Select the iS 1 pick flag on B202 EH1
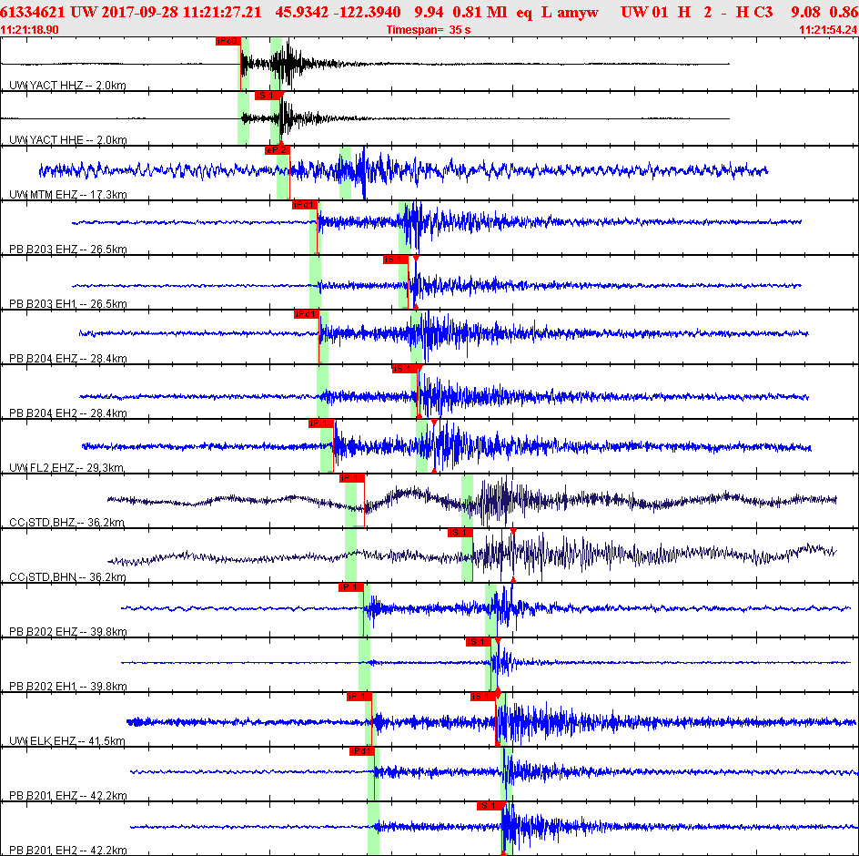Image resolution: width=859 pixels, height=856 pixels. 479,642
